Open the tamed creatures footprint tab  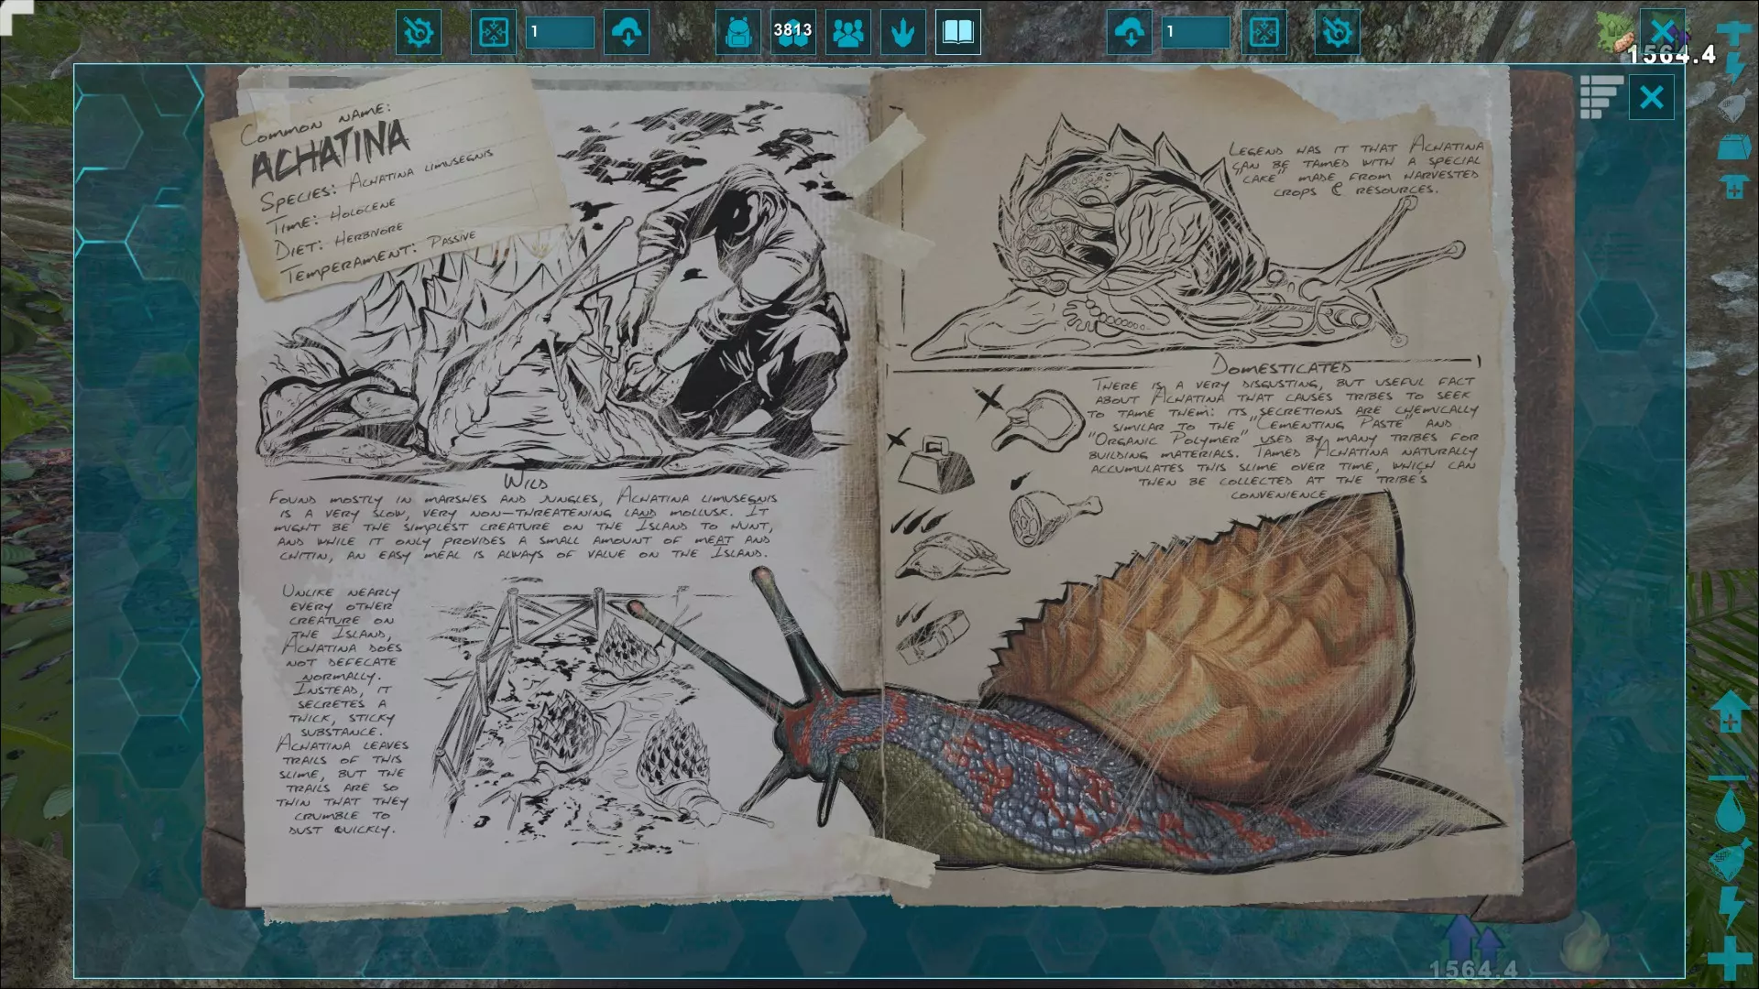click(x=903, y=33)
